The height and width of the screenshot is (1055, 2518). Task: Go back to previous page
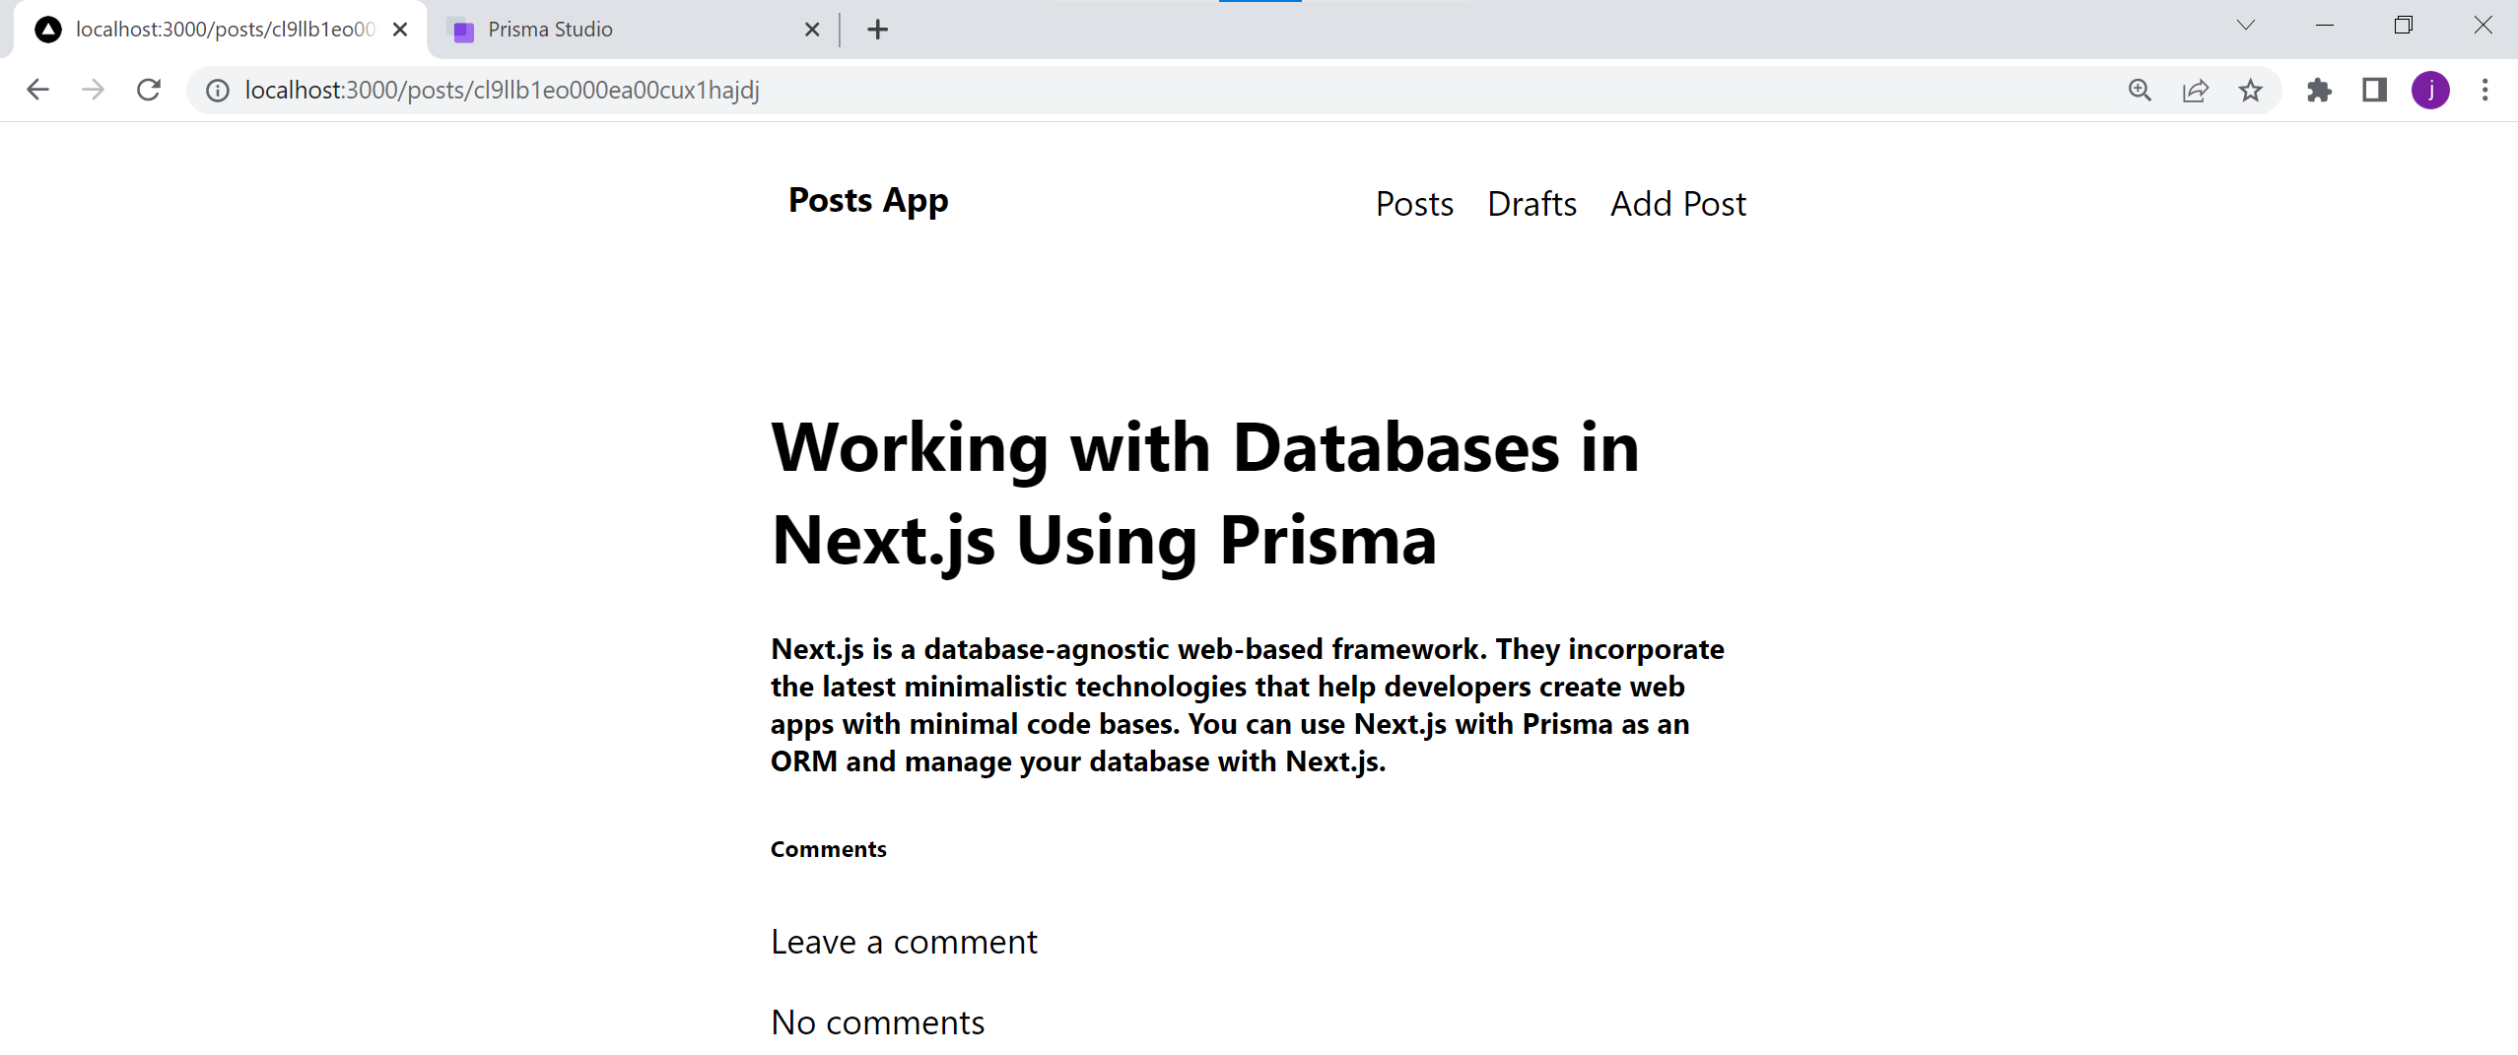coord(37,90)
